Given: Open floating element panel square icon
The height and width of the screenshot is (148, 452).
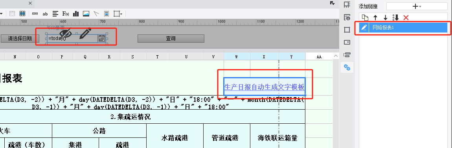Looking at the screenshot, I should coord(347,30).
